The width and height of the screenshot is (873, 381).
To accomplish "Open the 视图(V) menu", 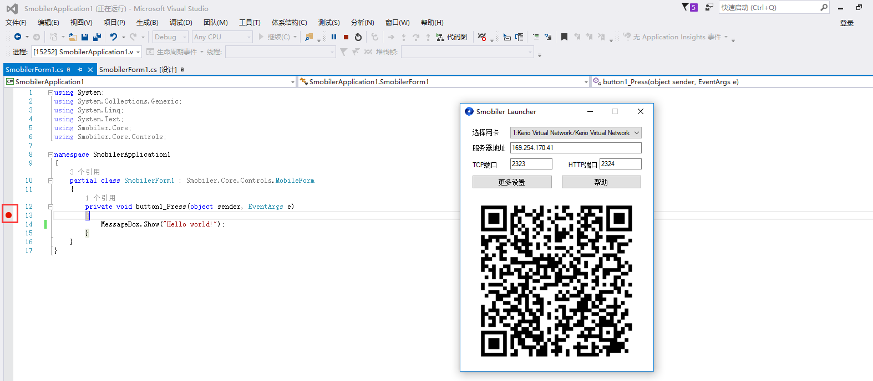I will [x=81, y=23].
